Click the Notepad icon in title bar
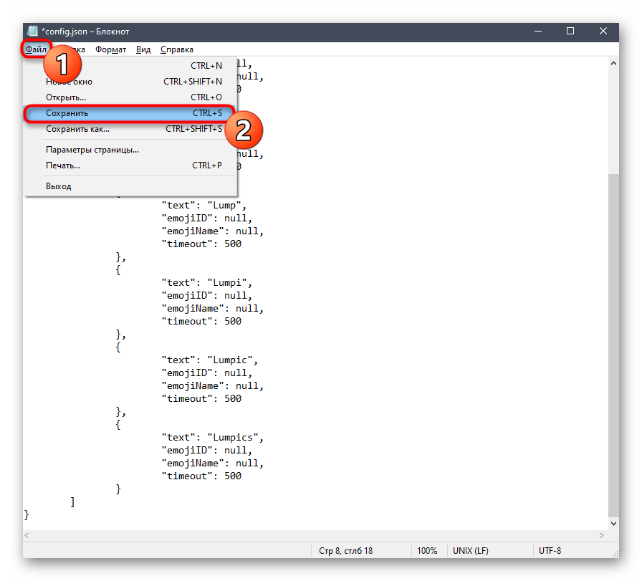Image resolution: width=642 pixels, height=581 pixels. (x=32, y=31)
